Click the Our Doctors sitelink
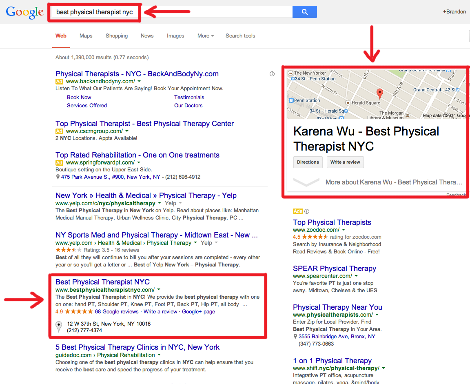The width and height of the screenshot is (470, 384). (188, 106)
